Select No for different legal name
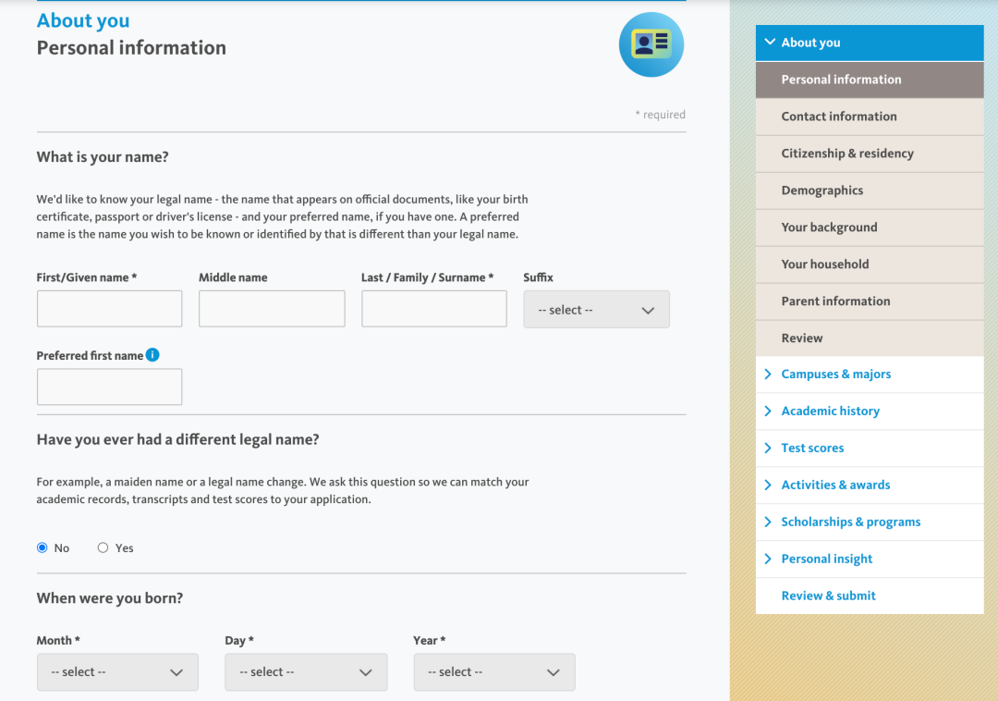 [x=43, y=547]
